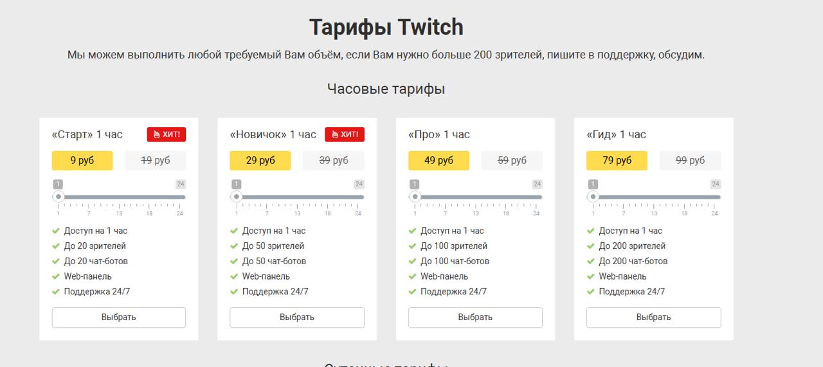Image resolution: width=823 pixels, height=367 pixels.
Task: Click checkmark icon beside «До 200 чат-ботов»
Action: [591, 262]
